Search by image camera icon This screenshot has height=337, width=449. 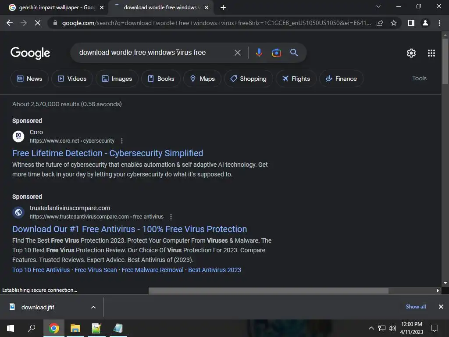276,53
